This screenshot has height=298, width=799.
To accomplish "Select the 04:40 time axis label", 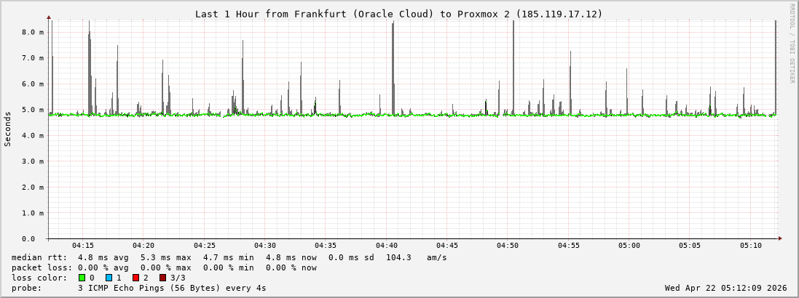I will click(386, 246).
